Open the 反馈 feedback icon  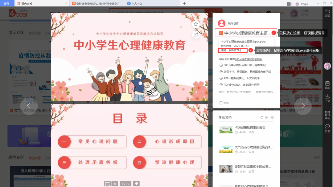327,128
